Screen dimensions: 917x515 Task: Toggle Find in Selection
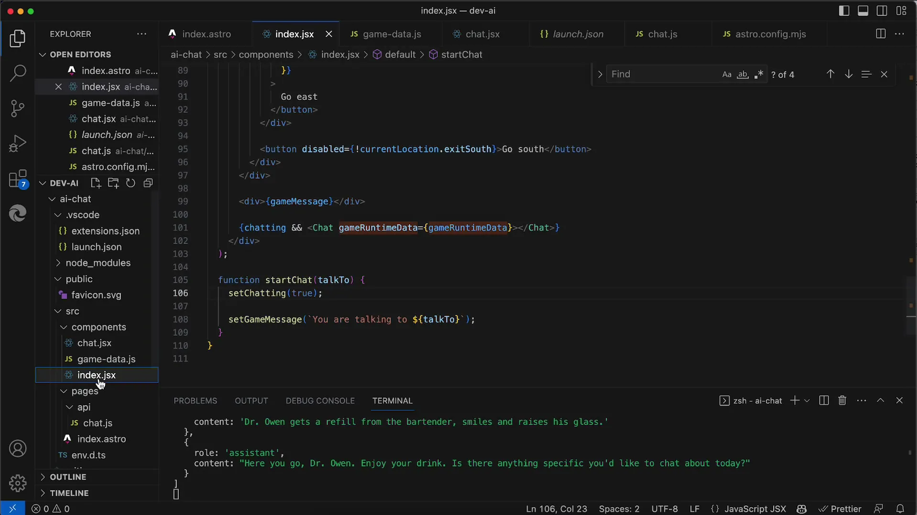866,74
